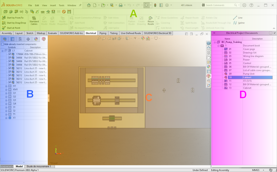Open the Etude de mouvement 1 tab
Image resolution: width=277 pixels, height=172 pixels.
point(39,166)
